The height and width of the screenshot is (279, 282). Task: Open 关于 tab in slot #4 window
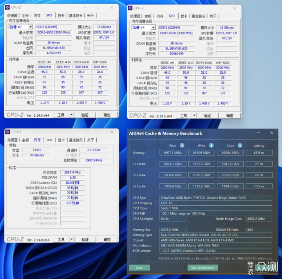(x=213, y=16)
